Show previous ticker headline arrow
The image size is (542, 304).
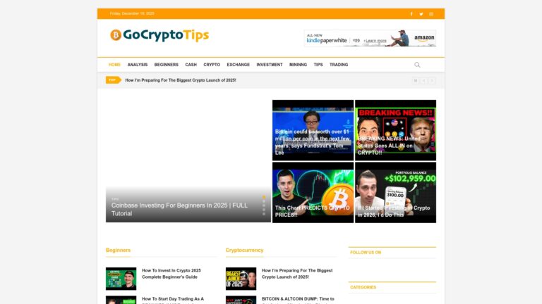424,80
